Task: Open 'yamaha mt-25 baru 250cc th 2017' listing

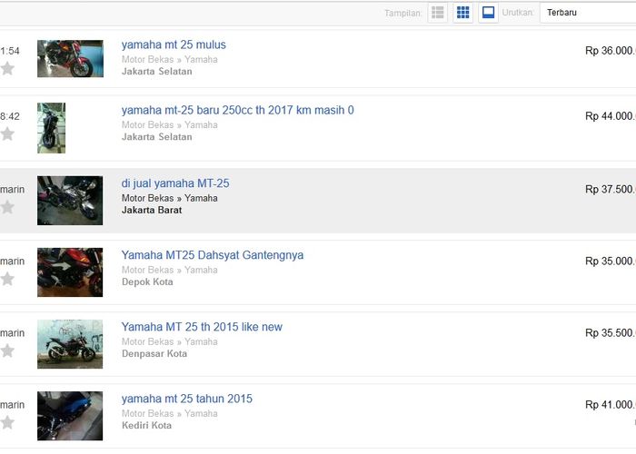Action: click(238, 110)
